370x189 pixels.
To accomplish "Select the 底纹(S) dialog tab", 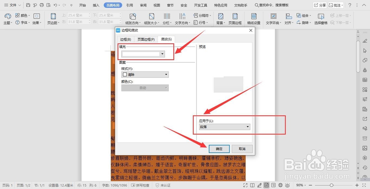I will 166,40.
